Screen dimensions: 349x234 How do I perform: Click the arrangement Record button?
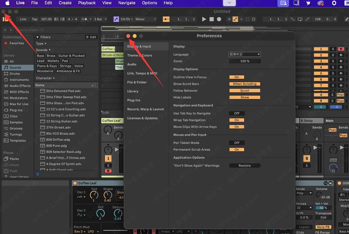219,19
